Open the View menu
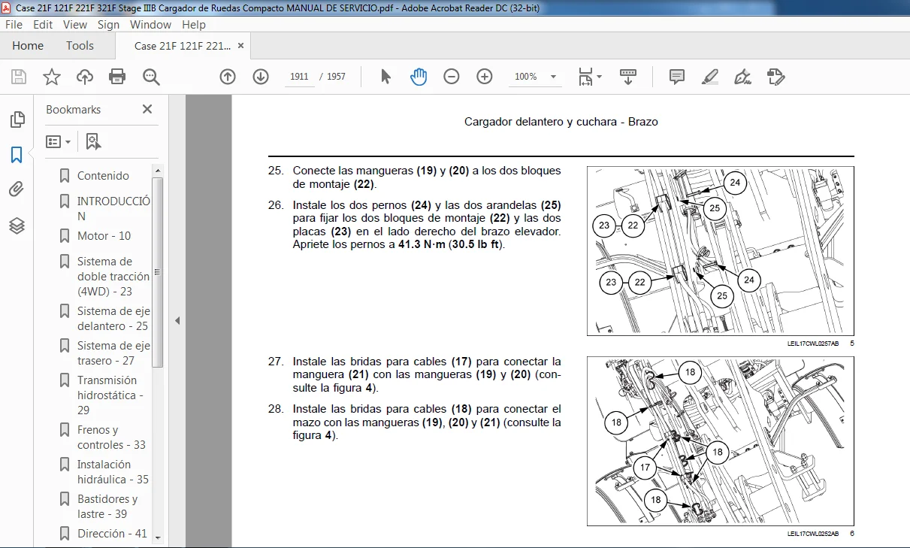910x548 pixels. click(75, 24)
